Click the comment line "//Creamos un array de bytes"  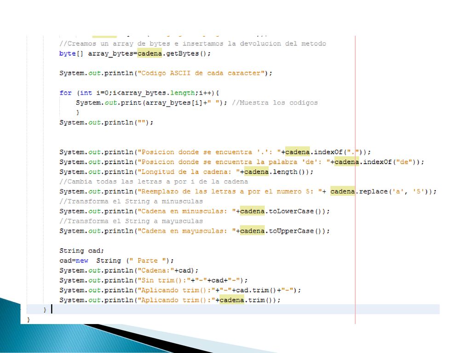pyautogui.click(x=193, y=44)
